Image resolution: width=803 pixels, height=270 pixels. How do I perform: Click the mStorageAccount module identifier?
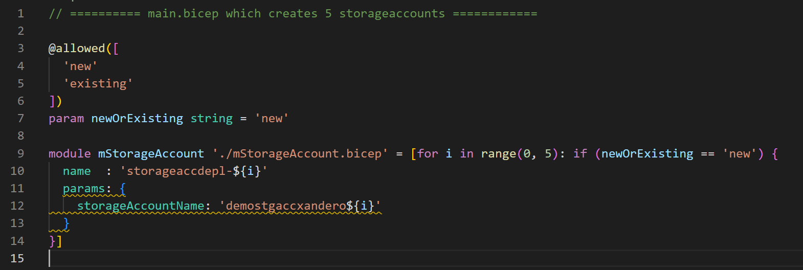pos(151,153)
